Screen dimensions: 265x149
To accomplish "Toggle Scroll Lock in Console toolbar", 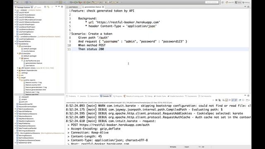I will pyautogui.click(x=226, y=100).
